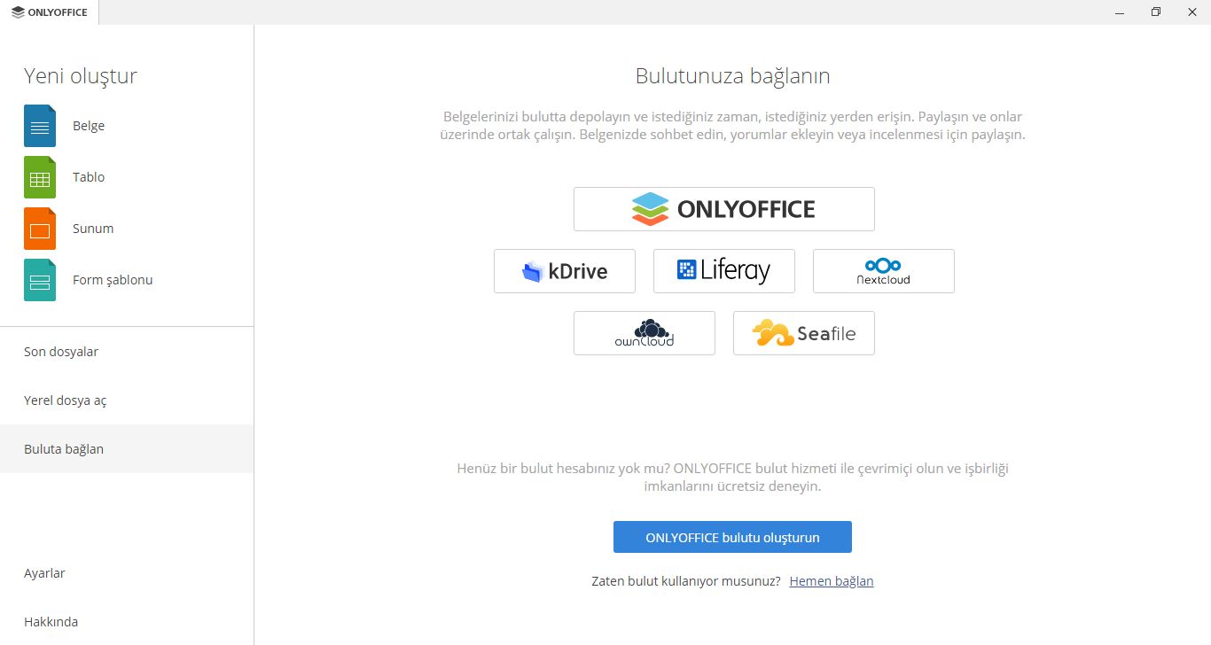Screen dimensions: 1211x645
Task: Choose the Liferay cloud provider
Action: click(x=724, y=271)
